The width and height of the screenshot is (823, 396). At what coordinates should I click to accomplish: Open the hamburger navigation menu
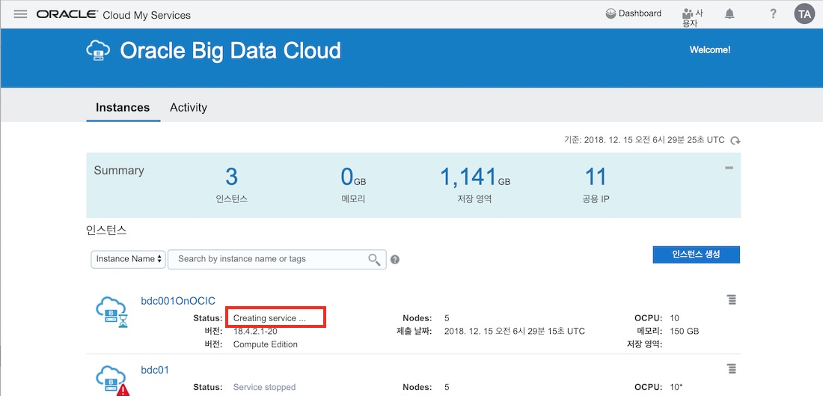click(20, 14)
